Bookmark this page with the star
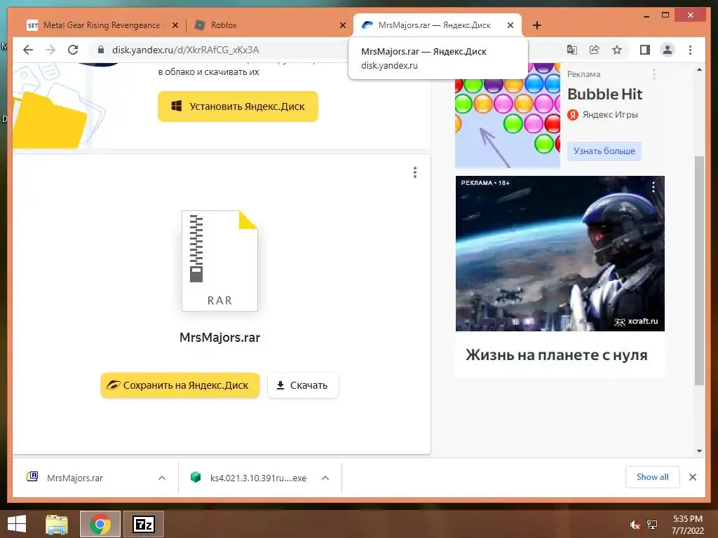718x538 pixels. (x=617, y=50)
